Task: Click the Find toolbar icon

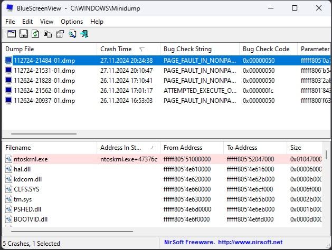Action: (72, 34)
